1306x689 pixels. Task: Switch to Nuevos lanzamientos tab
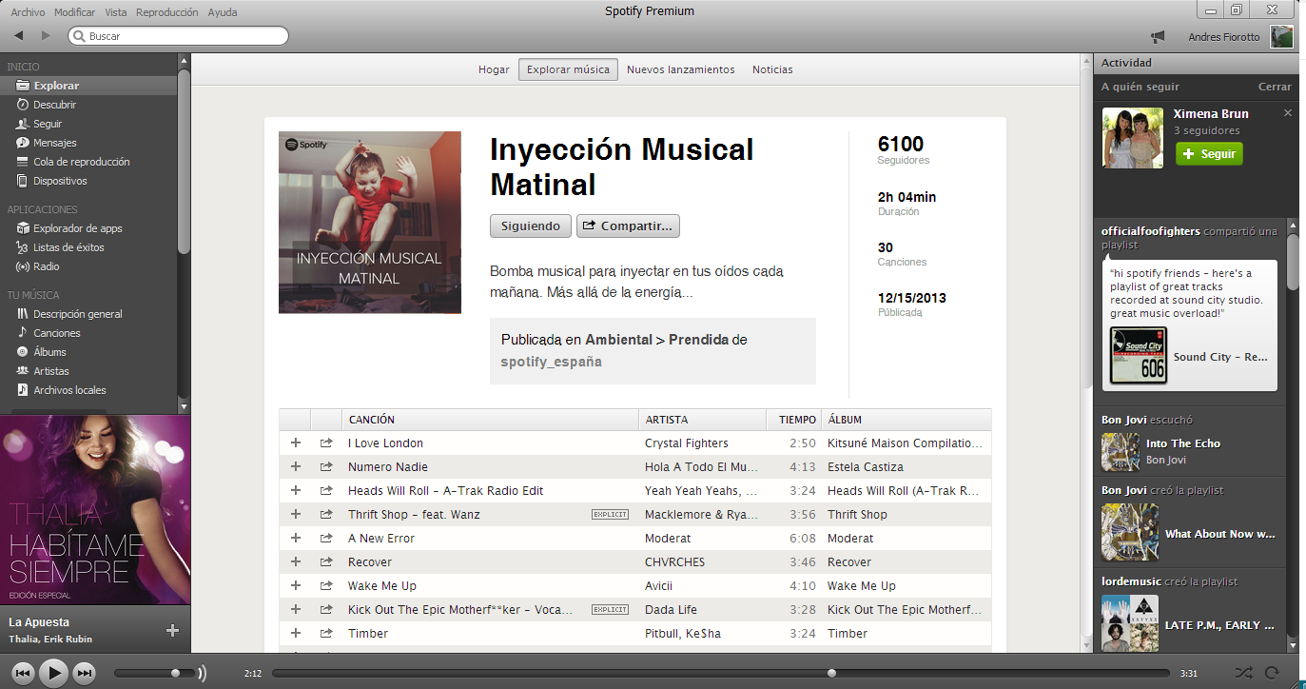point(681,69)
